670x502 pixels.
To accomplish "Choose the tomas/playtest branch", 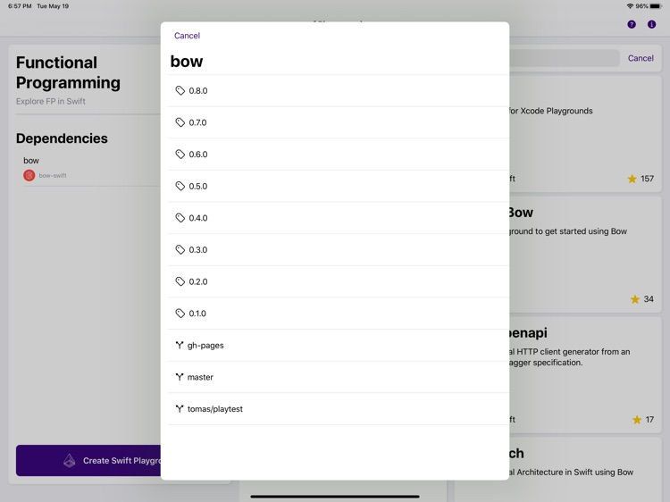I will click(x=339, y=409).
